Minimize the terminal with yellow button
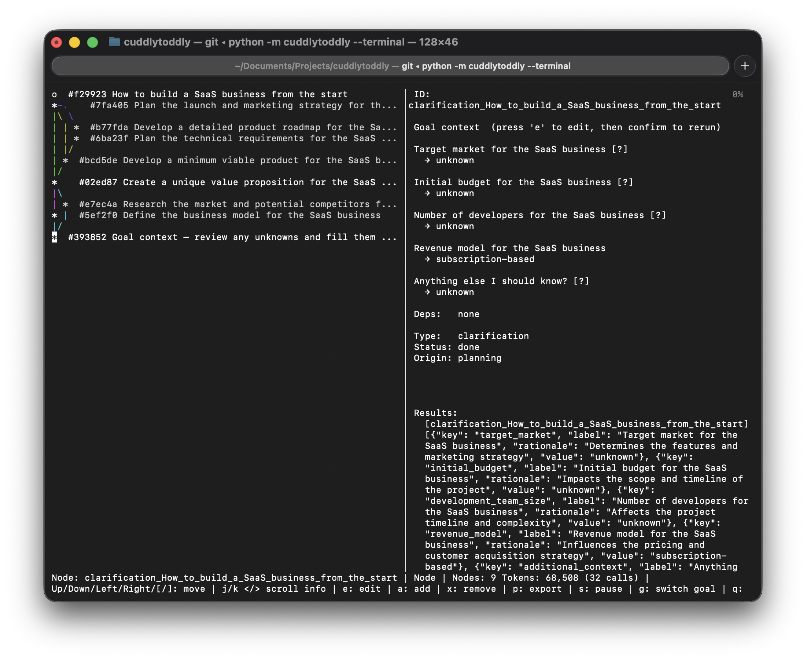This screenshot has width=806, height=660. tap(74, 42)
